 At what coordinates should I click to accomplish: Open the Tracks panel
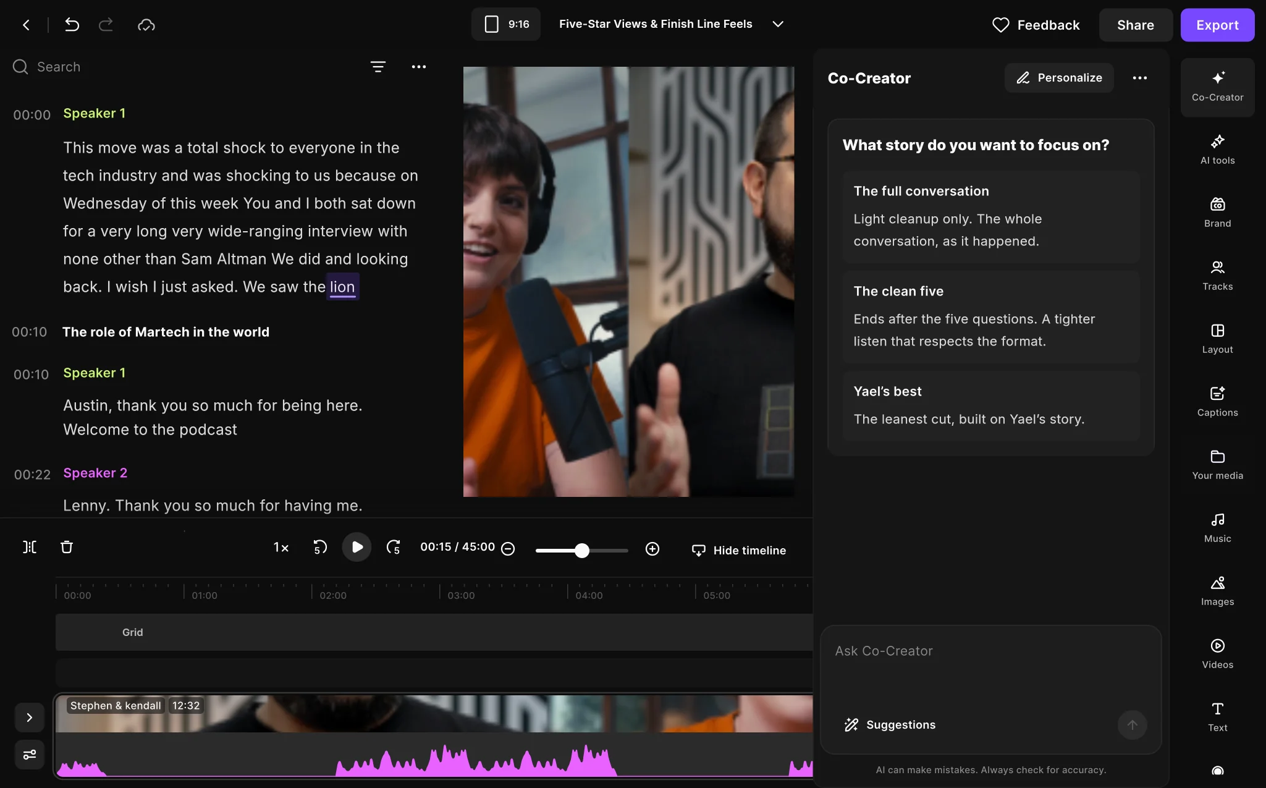point(1217,276)
